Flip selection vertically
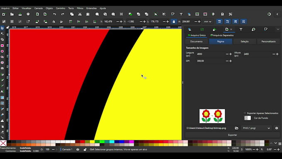This screenshot has width=282, height=159. pyautogui.click(x=61, y=22)
